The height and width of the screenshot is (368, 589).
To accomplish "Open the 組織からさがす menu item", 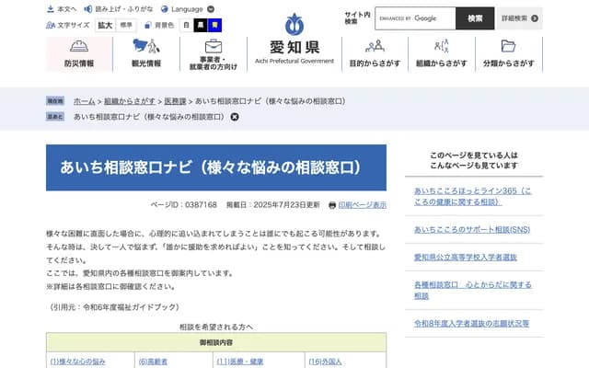I will tap(442, 54).
